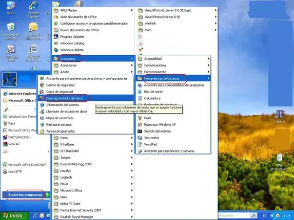The height and width of the screenshot is (220, 294).
Task: Click the search magnifier button in taskbar
Action: pyautogui.click(x=253, y=215)
